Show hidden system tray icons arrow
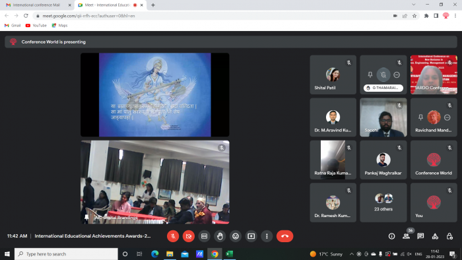 tap(352, 254)
